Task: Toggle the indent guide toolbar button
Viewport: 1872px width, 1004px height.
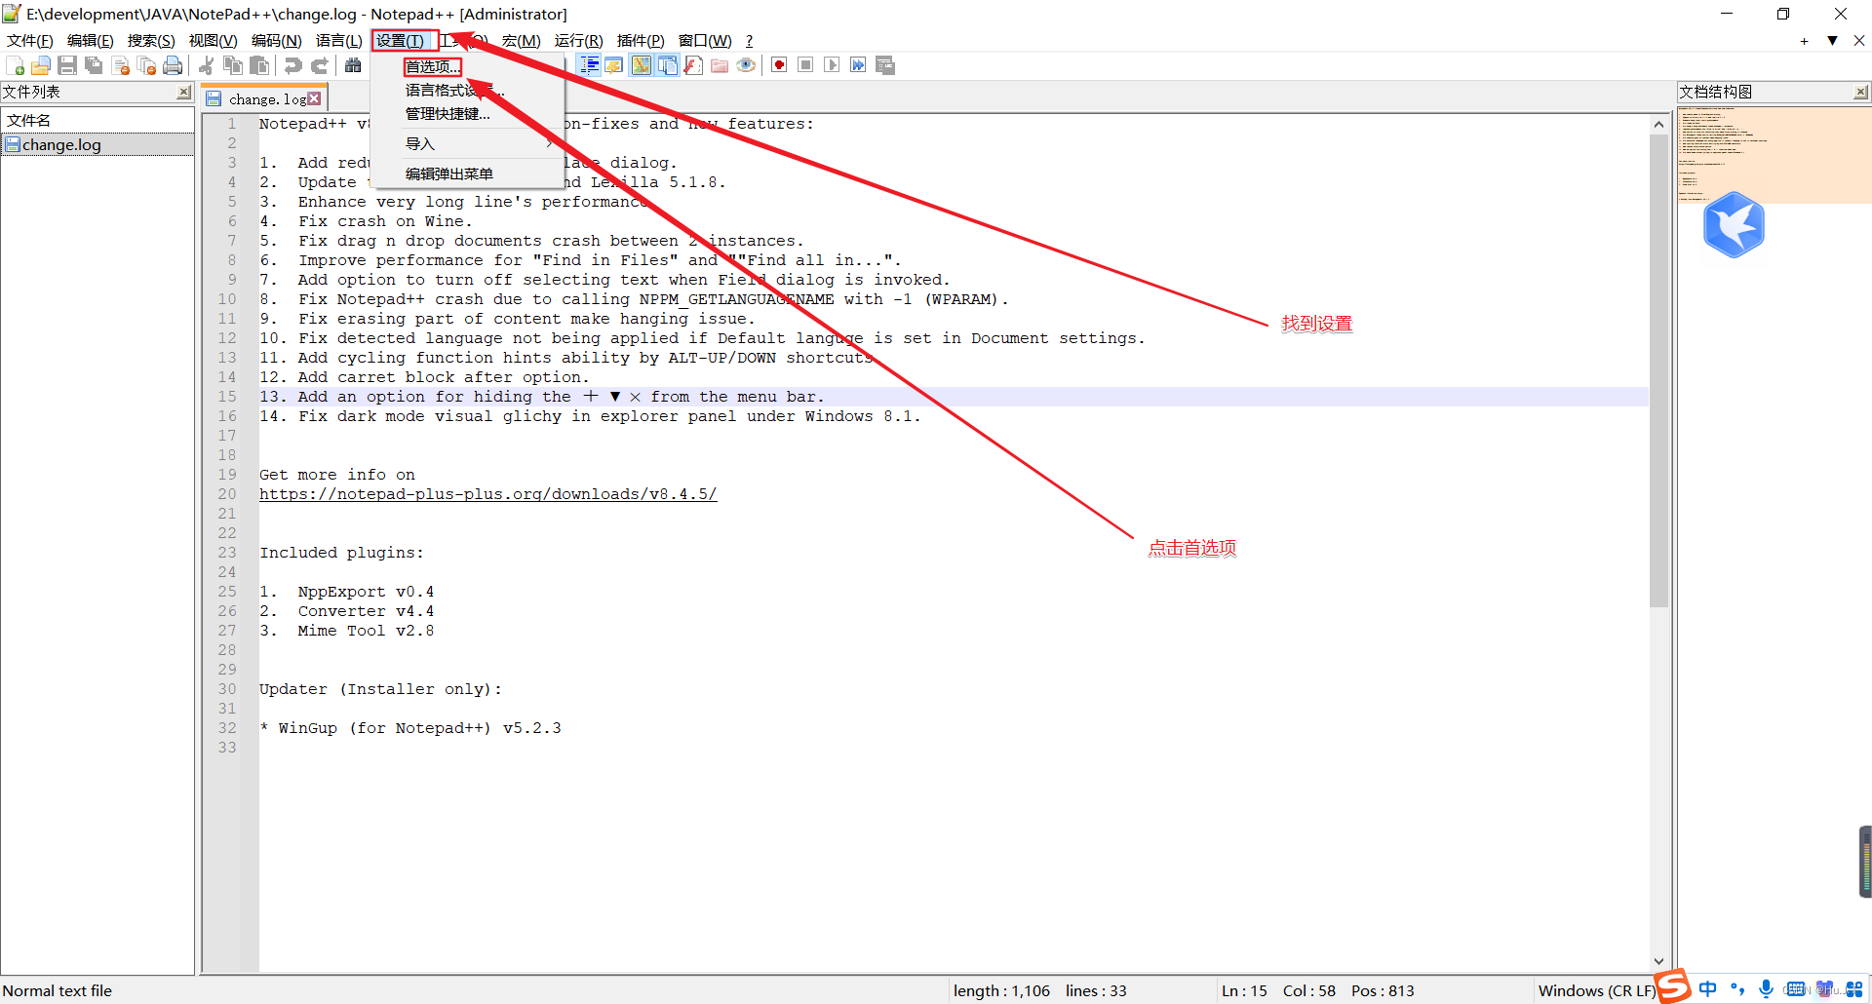Action: [590, 65]
